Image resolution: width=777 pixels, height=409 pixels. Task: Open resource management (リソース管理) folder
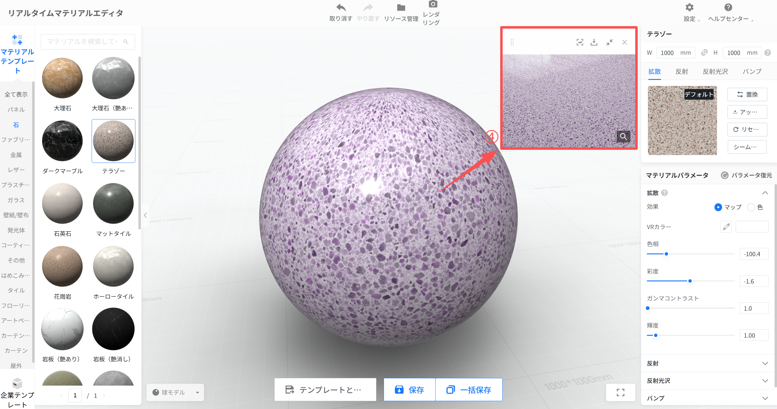[x=401, y=8]
